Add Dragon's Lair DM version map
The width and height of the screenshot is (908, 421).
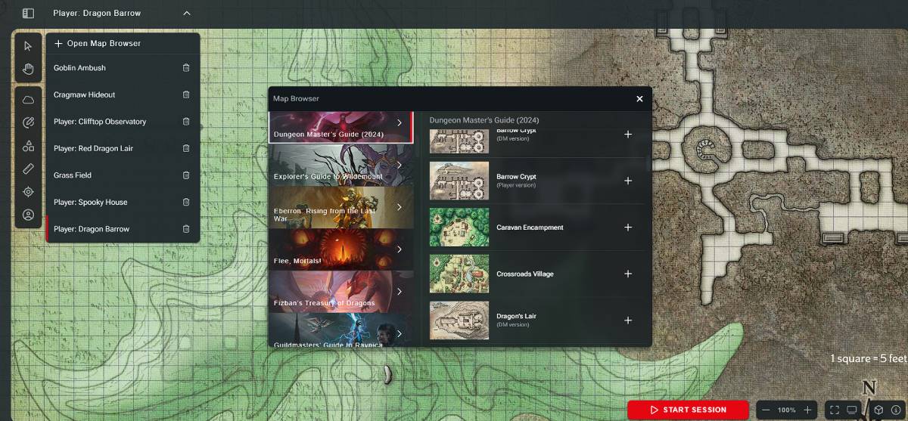tap(627, 320)
